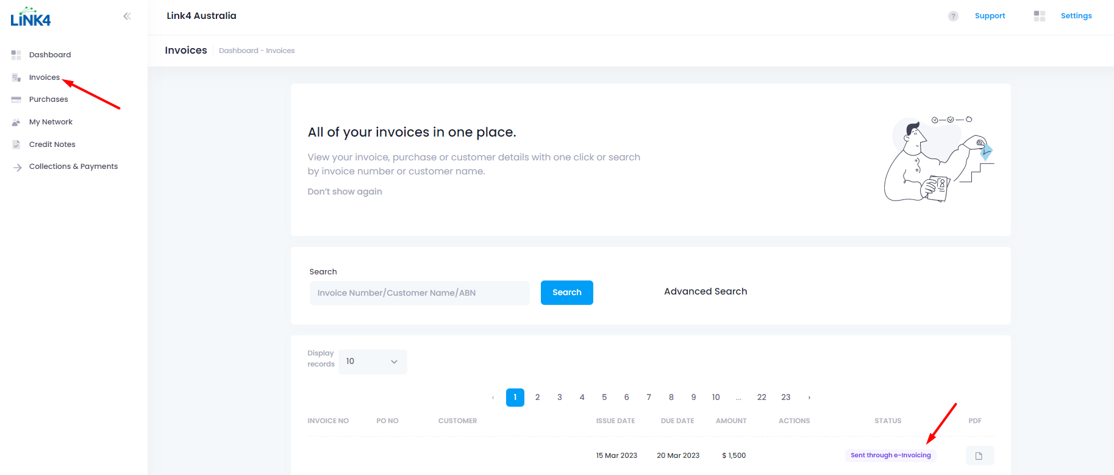Click the DUE DATE column header
Image resolution: width=1114 pixels, height=475 pixels.
pyautogui.click(x=677, y=421)
